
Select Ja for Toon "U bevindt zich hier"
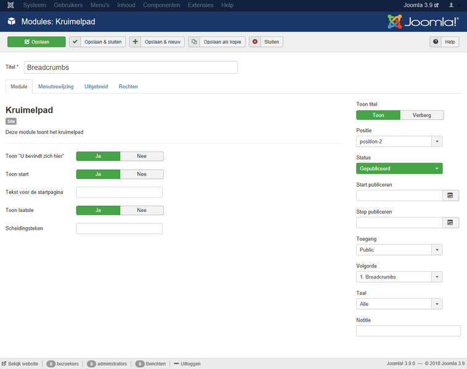98,156
